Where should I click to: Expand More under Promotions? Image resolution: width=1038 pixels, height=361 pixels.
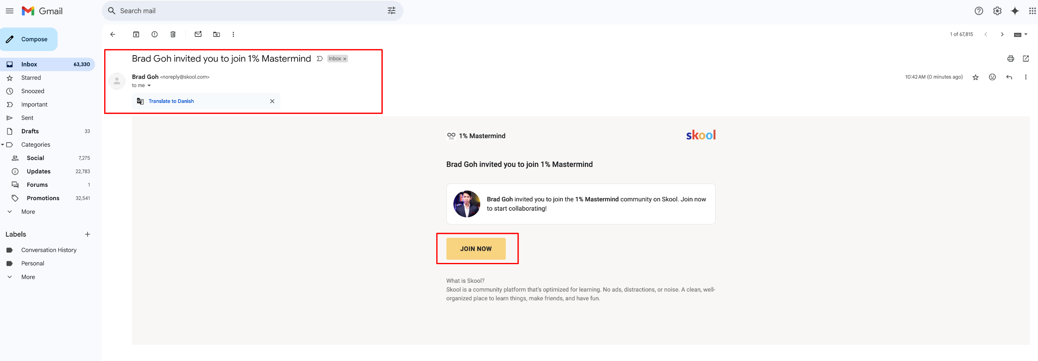pos(28,212)
